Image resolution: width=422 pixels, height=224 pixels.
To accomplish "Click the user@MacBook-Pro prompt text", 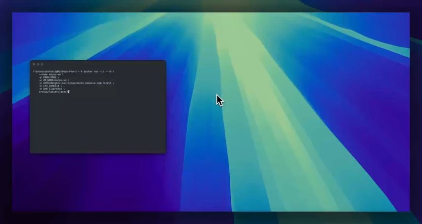I will coord(55,72).
